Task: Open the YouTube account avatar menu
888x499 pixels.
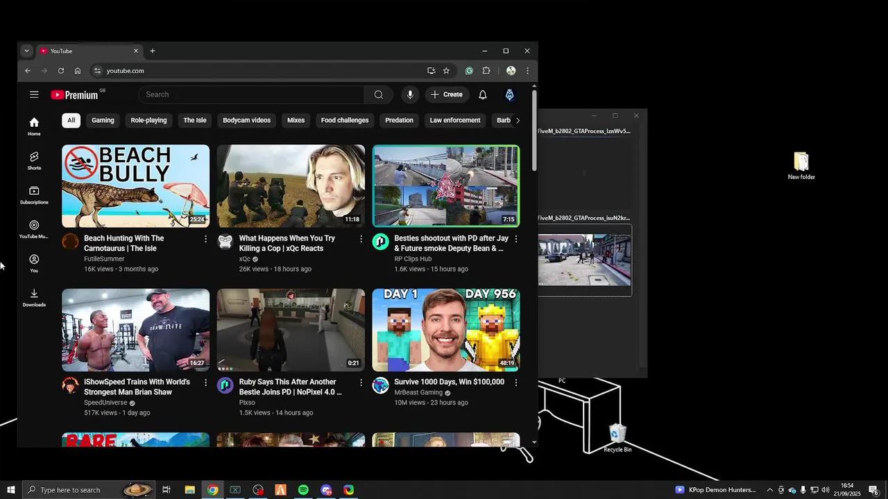Action: [509, 94]
